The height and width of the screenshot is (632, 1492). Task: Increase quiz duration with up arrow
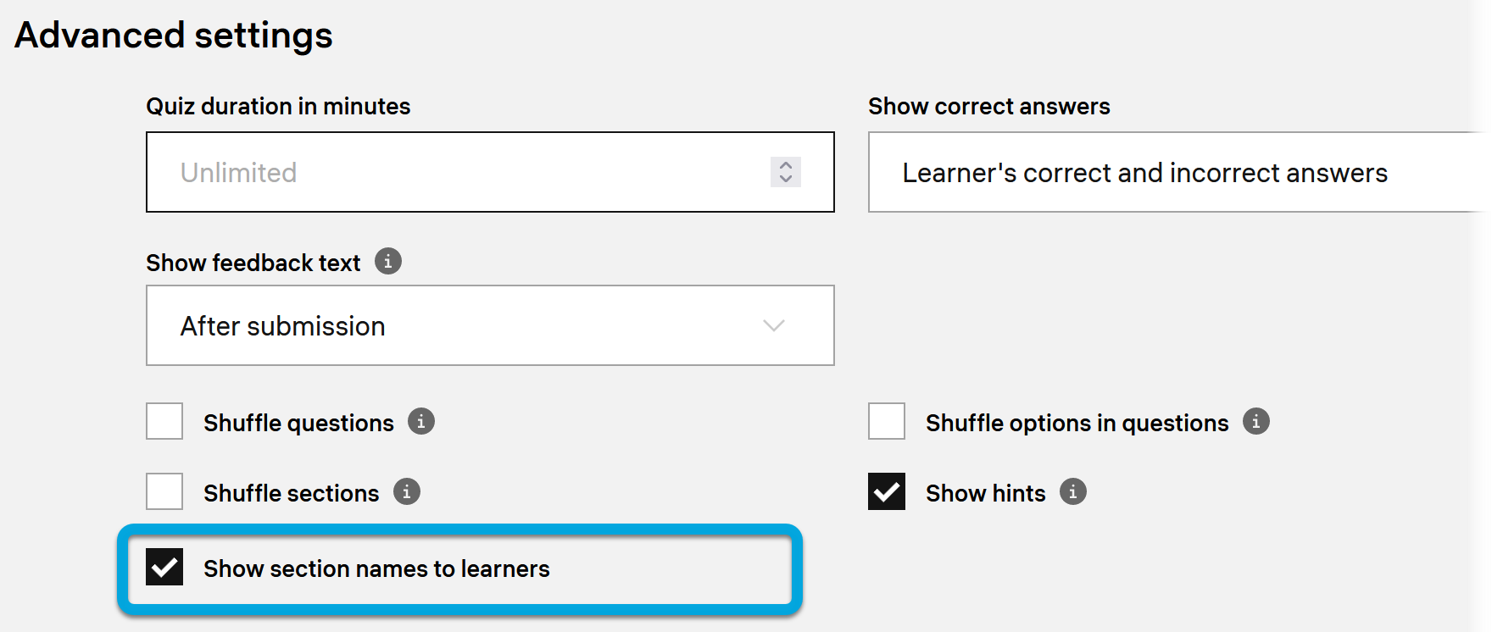786,164
